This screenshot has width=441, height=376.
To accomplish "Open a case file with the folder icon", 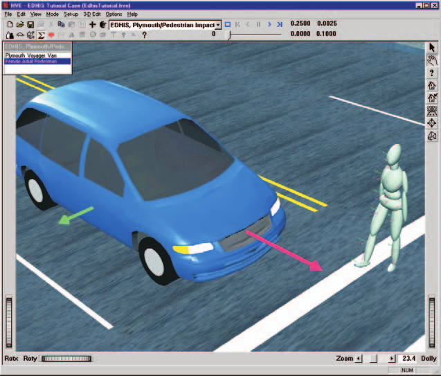I will (19, 25).
